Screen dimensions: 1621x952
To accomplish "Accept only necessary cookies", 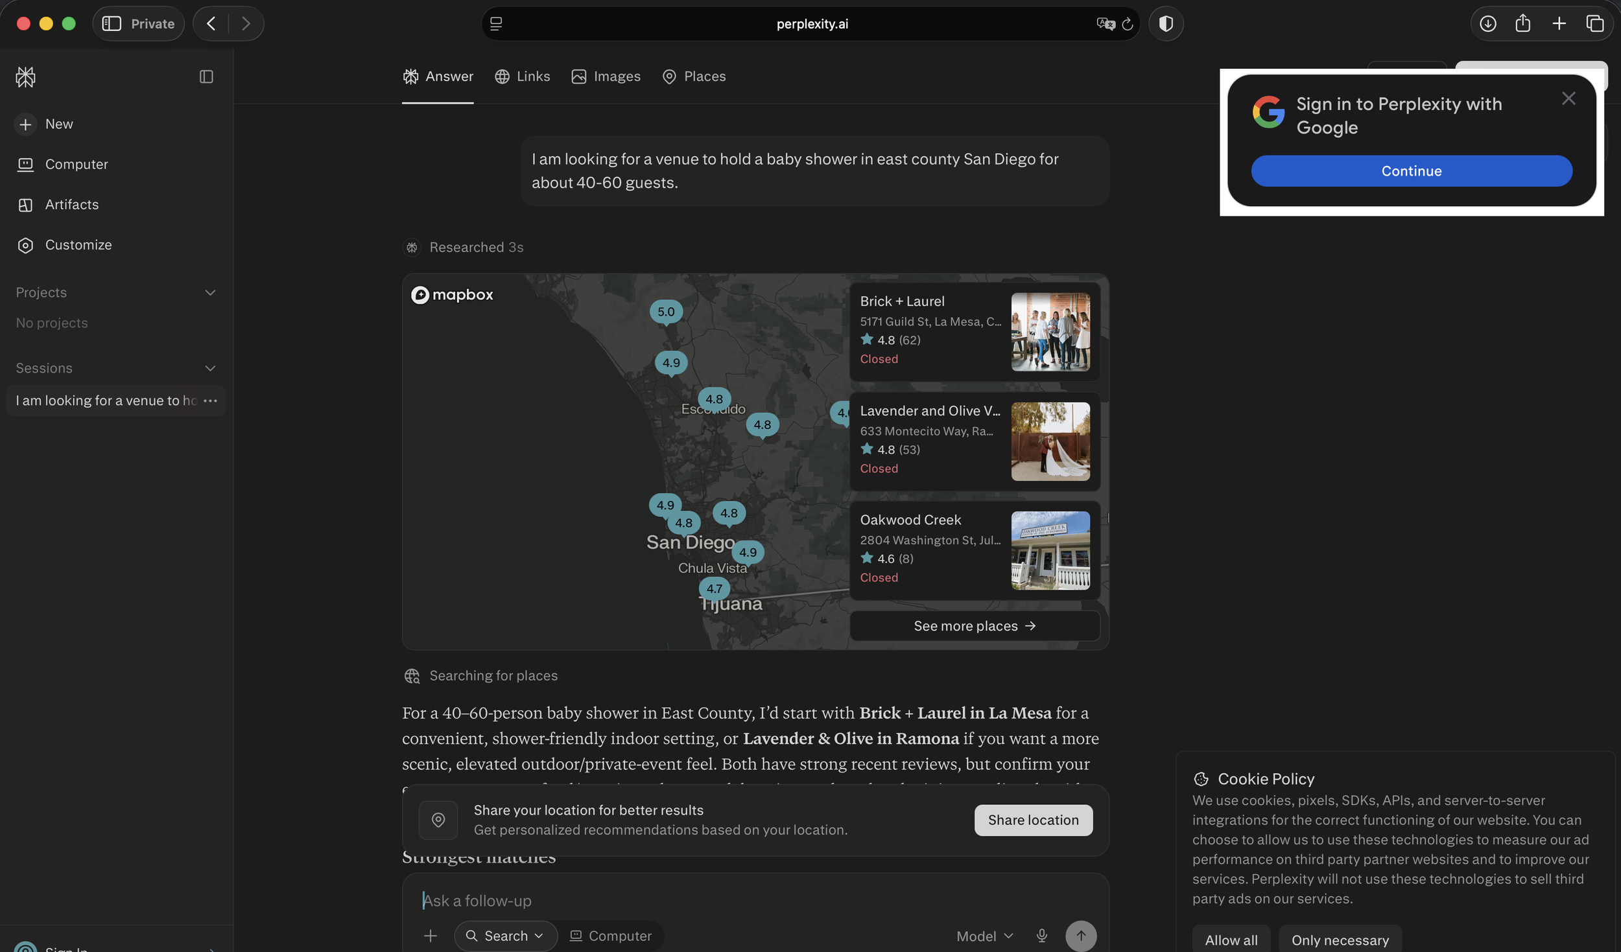I will pos(1340,939).
